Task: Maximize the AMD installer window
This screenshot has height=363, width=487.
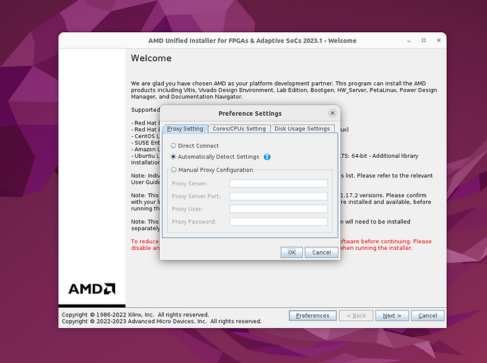Action: pyautogui.click(x=424, y=40)
